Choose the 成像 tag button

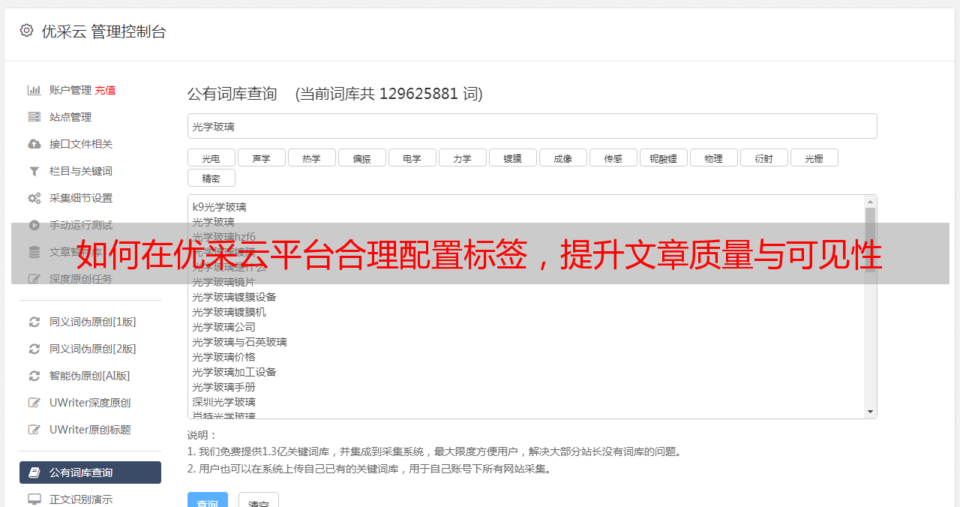click(x=563, y=157)
